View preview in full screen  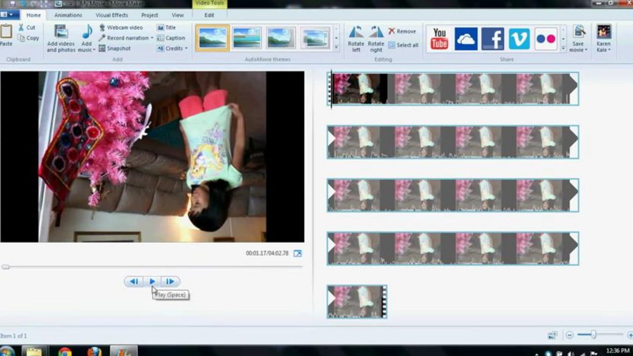(297, 253)
